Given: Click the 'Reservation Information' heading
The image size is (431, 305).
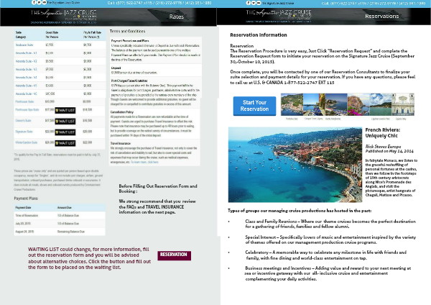Looking at the screenshot, I should click(259, 35).
